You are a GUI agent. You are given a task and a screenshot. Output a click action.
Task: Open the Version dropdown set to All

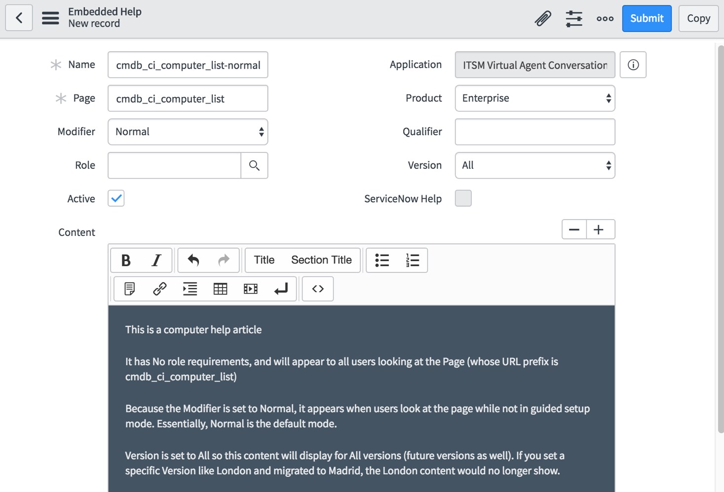click(534, 165)
